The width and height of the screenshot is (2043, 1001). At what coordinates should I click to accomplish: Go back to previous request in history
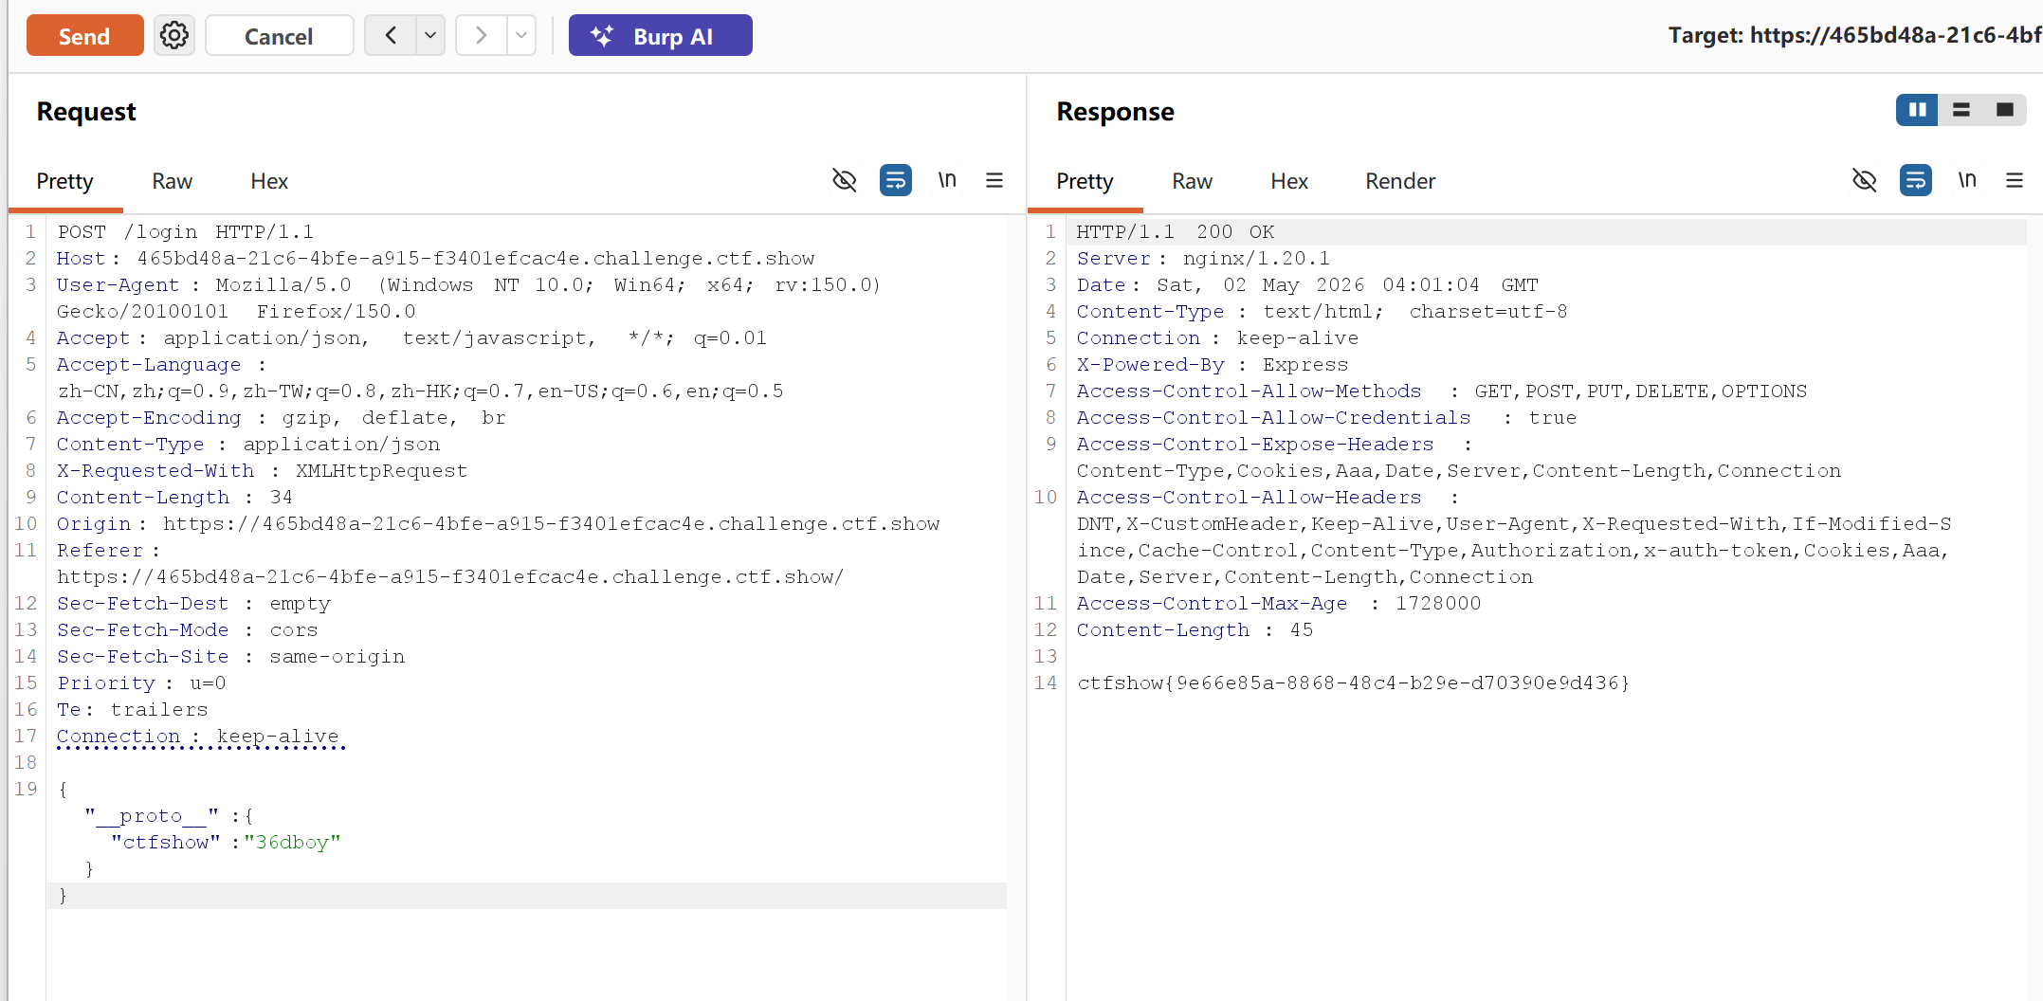(391, 36)
